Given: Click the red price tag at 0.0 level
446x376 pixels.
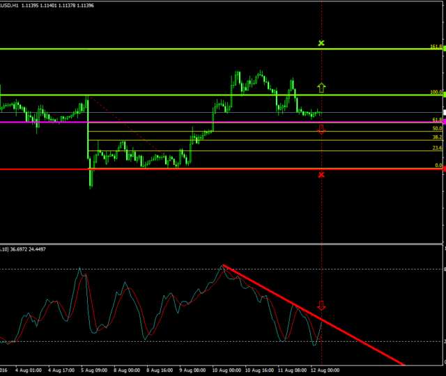Looking at the screenshot, I should [x=444, y=169].
